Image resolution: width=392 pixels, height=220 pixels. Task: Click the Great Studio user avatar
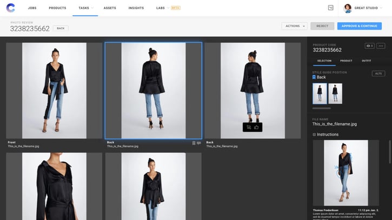(348, 8)
